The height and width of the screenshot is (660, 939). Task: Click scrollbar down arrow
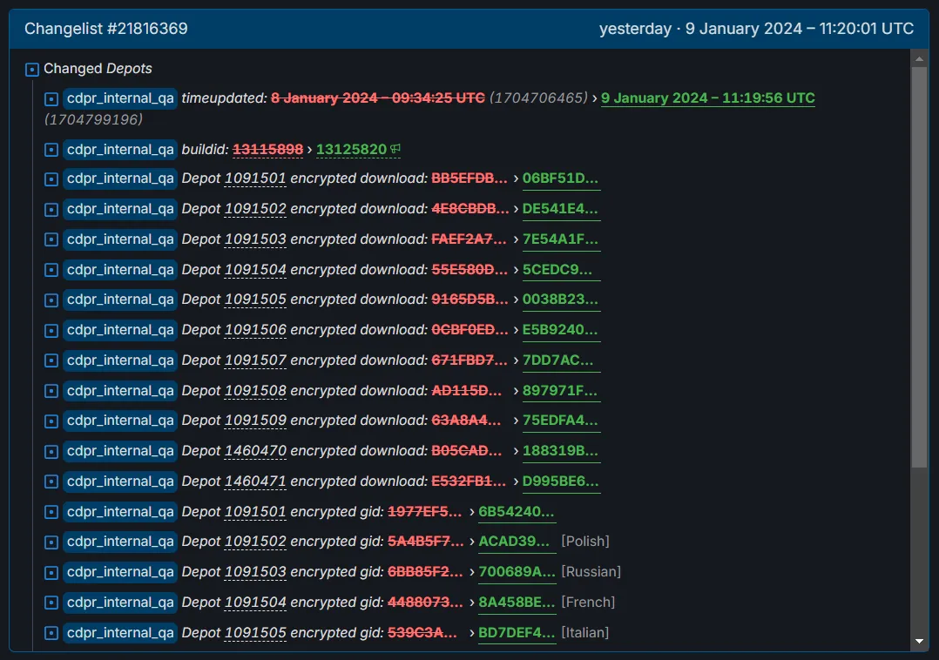919,642
